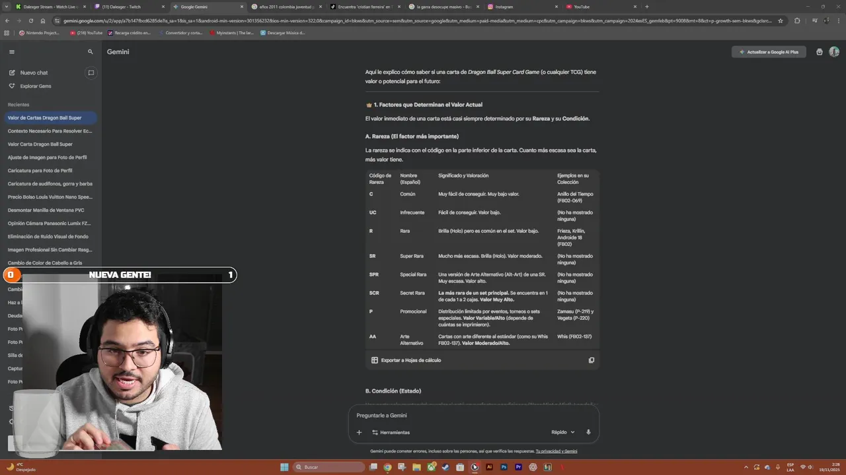Reload the page in the browser
The image size is (846, 475).
(31, 20)
